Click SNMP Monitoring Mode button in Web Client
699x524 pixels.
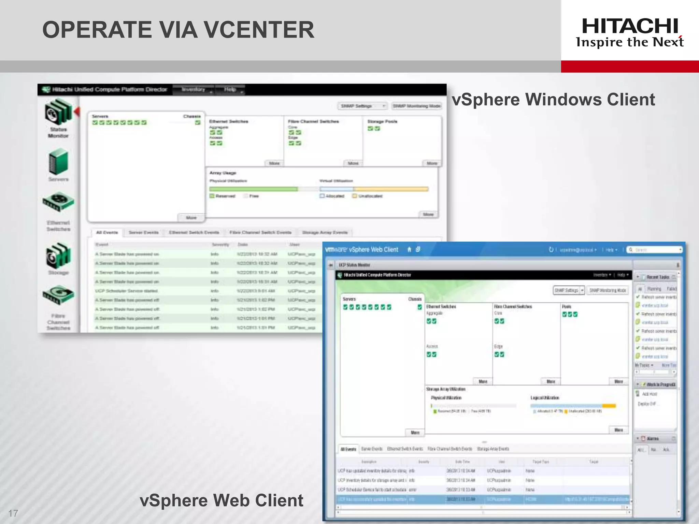(x=608, y=290)
